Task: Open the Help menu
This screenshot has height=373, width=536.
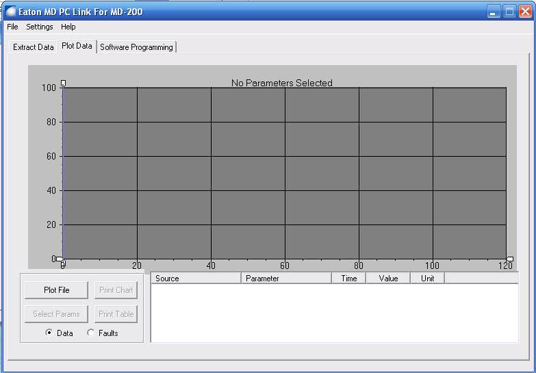Action: click(x=68, y=27)
